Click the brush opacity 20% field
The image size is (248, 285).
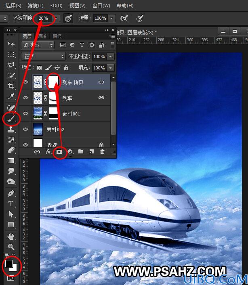pos(45,18)
